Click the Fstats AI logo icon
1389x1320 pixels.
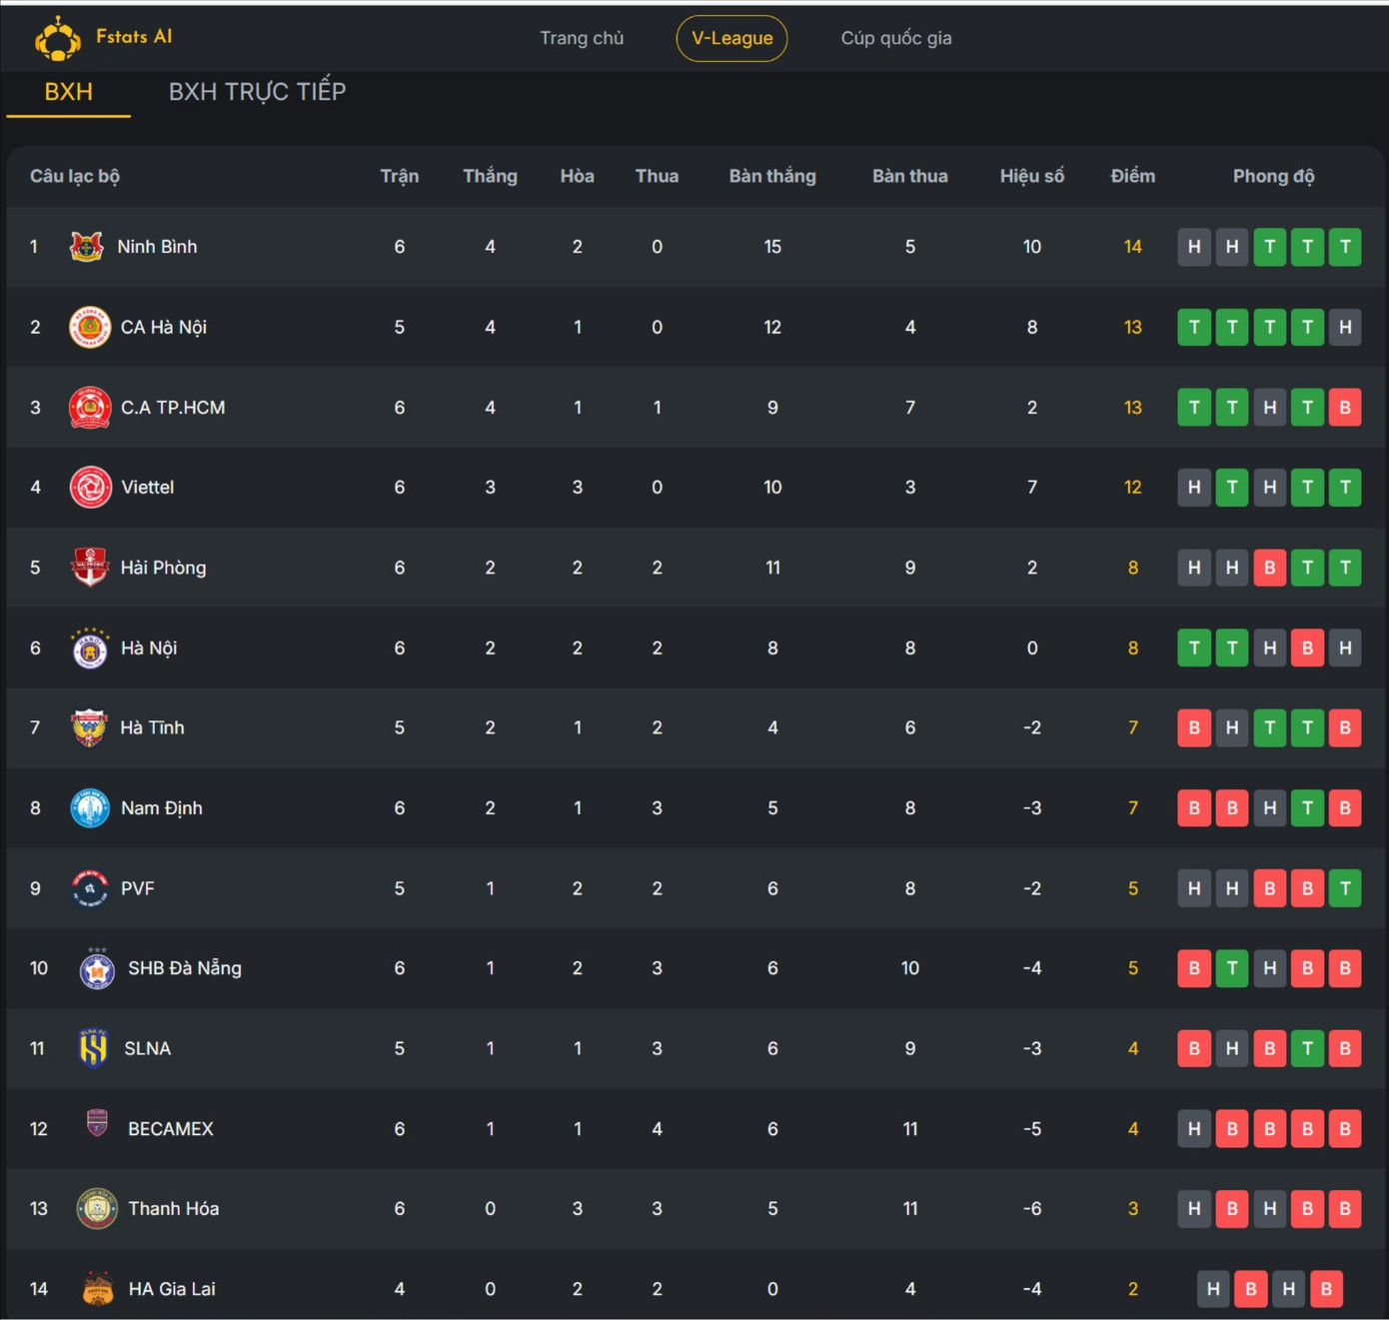pos(58,39)
